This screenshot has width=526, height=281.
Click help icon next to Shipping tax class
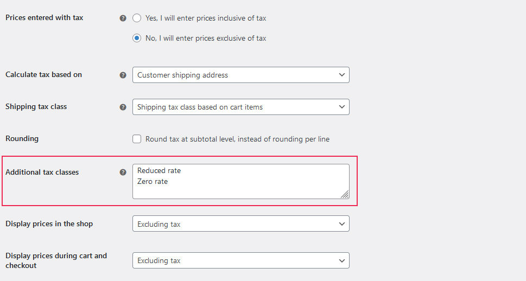click(x=123, y=107)
